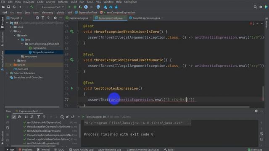Viewport: 269px width, 151px height.
Task: Open the Navigate menu
Action: [x=29, y=2]
